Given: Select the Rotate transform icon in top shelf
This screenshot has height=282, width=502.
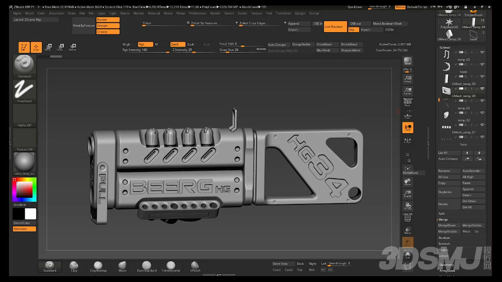Looking at the screenshot, I should pos(73,47).
